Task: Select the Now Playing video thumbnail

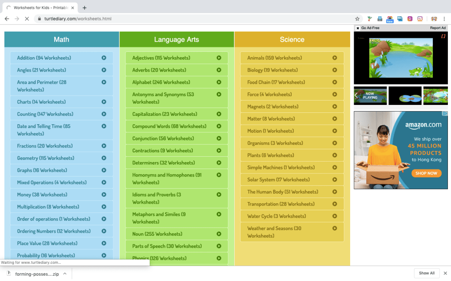Action: 370,96
